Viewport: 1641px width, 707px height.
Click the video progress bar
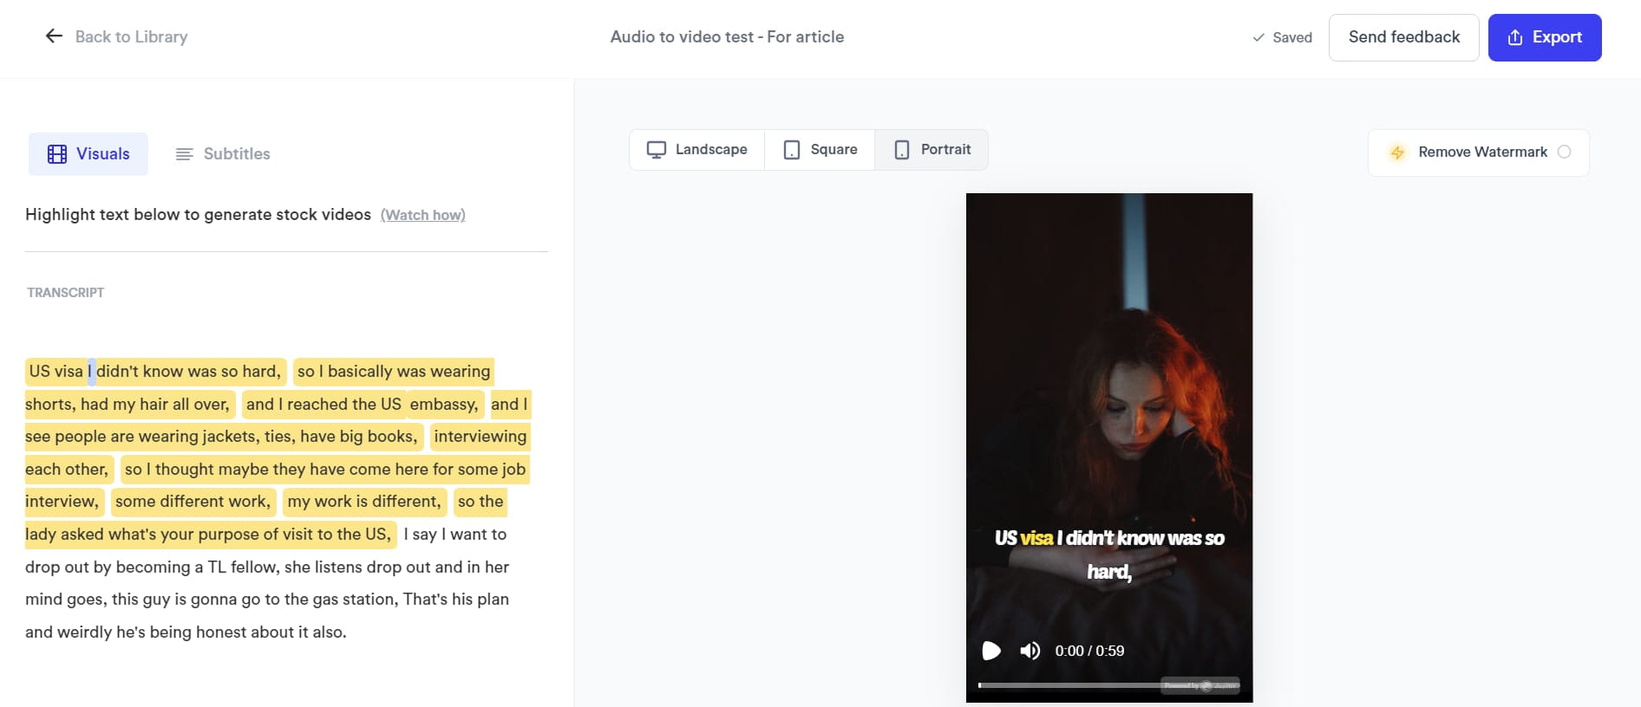coord(1108,685)
